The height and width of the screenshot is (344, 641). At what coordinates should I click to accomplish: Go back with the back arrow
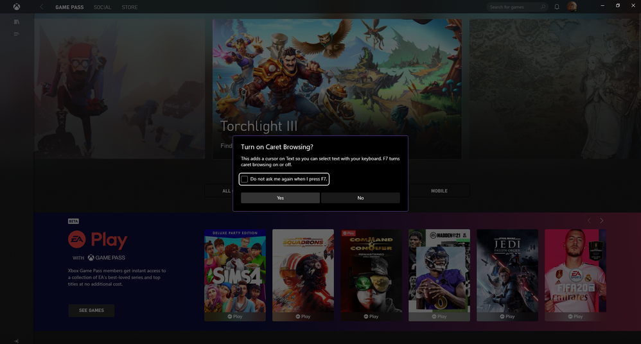click(41, 7)
